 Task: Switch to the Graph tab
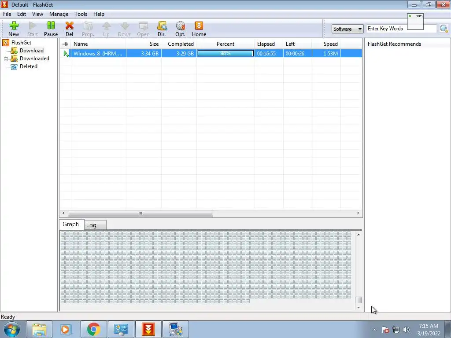71,224
